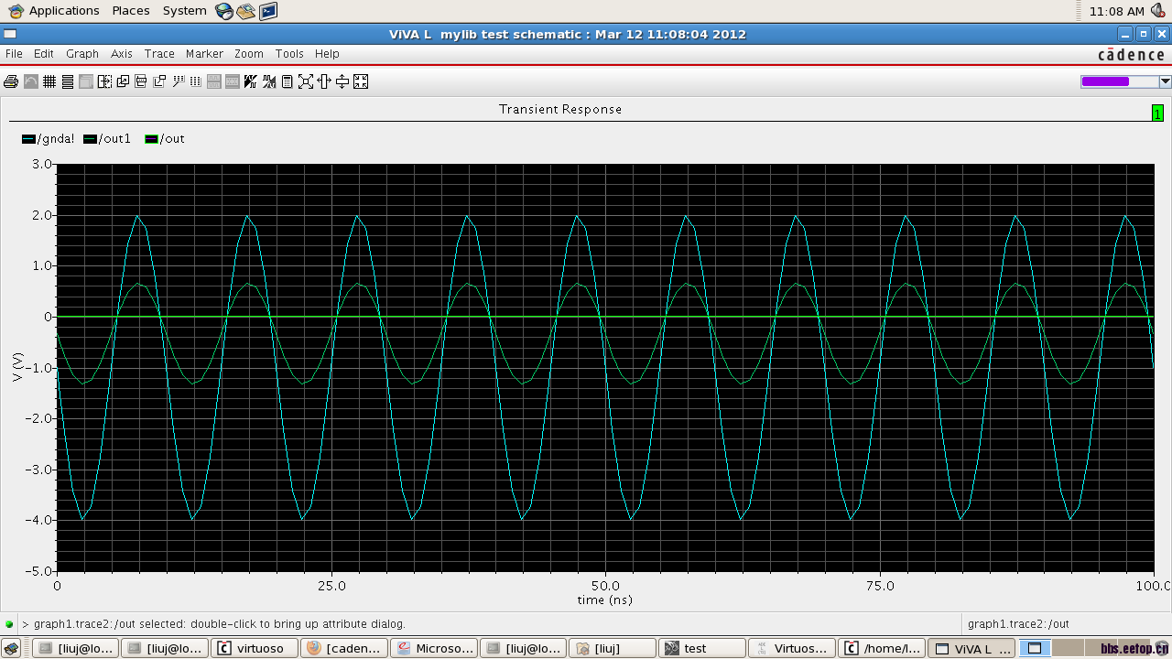This screenshot has height=659, width=1172.
Task: Click the terminal launcher icon in the top panel
Action: coord(267,11)
